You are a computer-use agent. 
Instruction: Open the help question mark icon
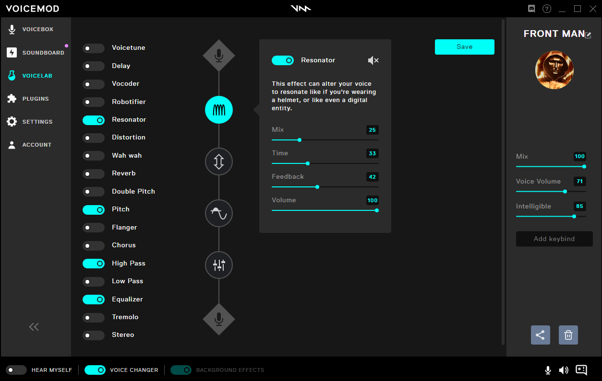[x=547, y=9]
